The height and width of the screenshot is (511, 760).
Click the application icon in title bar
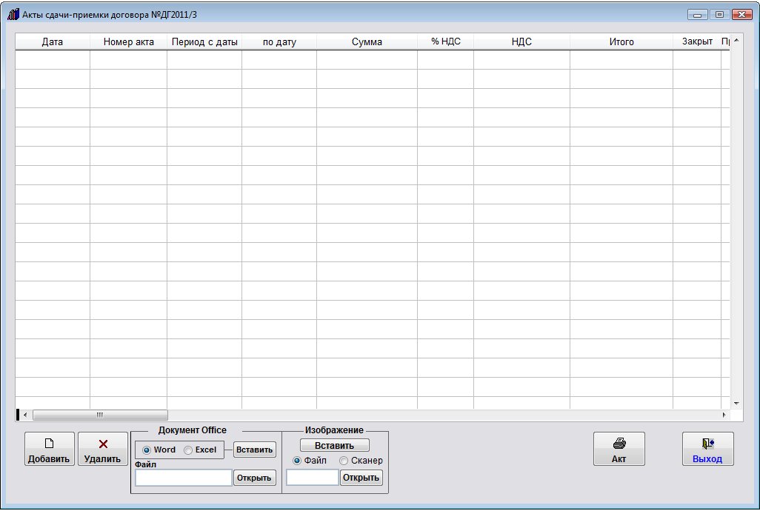13,15
